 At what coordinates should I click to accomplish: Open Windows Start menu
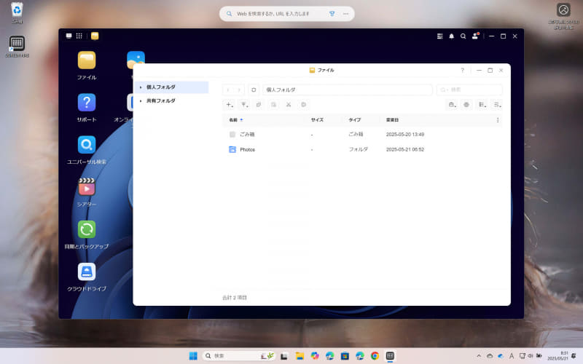tap(193, 356)
